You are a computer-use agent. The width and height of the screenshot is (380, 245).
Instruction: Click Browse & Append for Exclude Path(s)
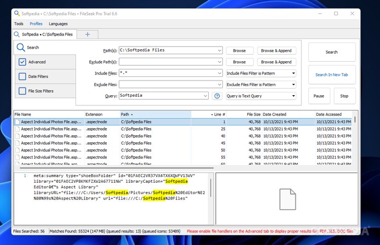tap(276, 62)
